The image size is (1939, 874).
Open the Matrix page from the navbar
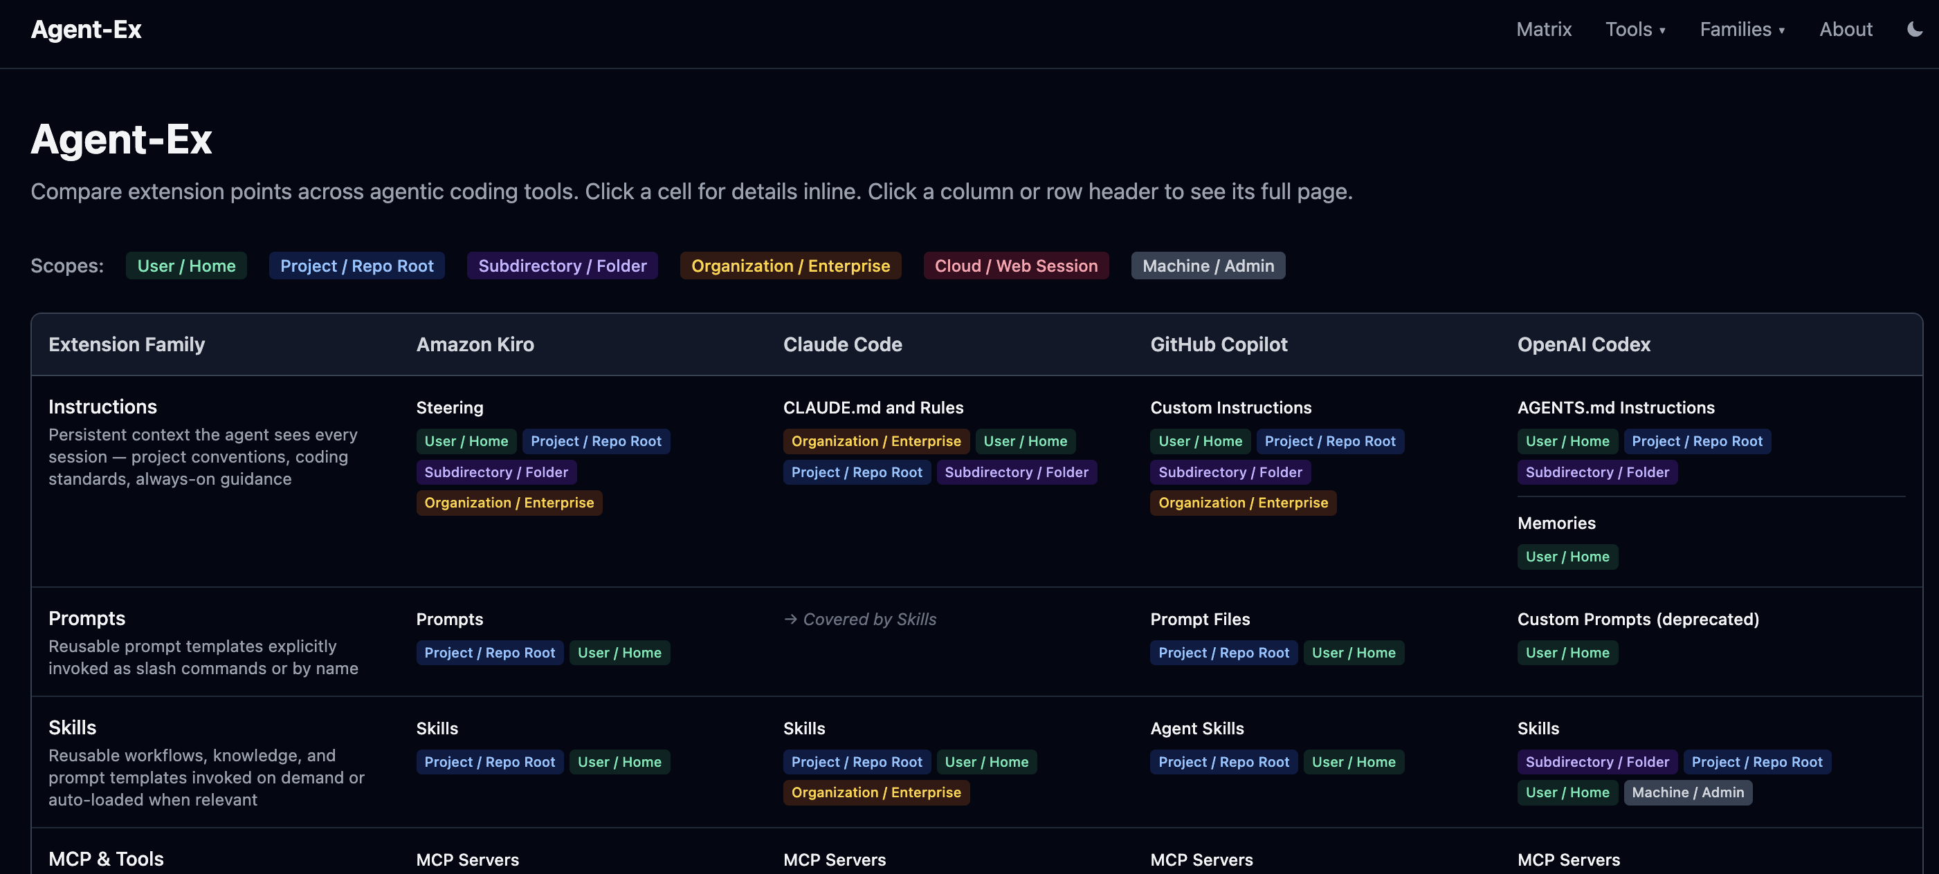(x=1544, y=29)
